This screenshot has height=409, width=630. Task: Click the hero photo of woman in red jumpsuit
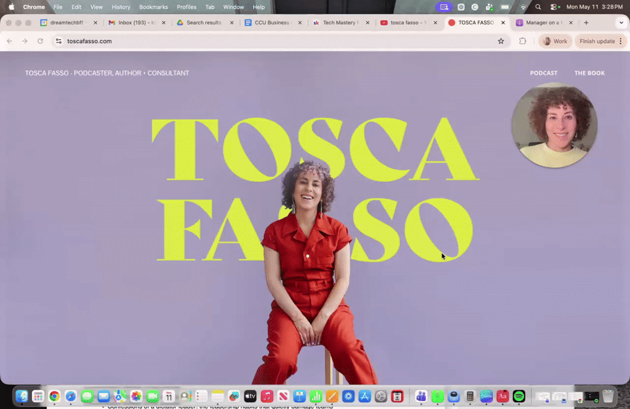[x=310, y=273]
